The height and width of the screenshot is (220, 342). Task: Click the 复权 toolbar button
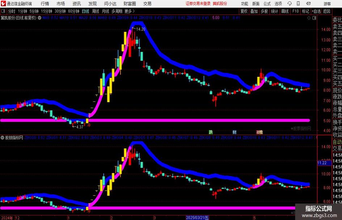tap(244, 11)
